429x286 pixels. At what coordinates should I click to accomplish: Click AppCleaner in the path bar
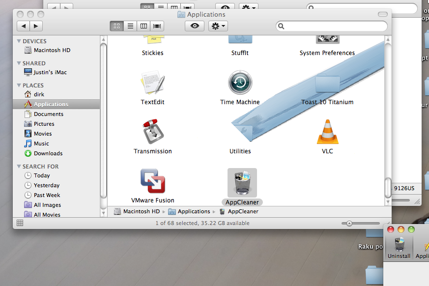(239, 212)
